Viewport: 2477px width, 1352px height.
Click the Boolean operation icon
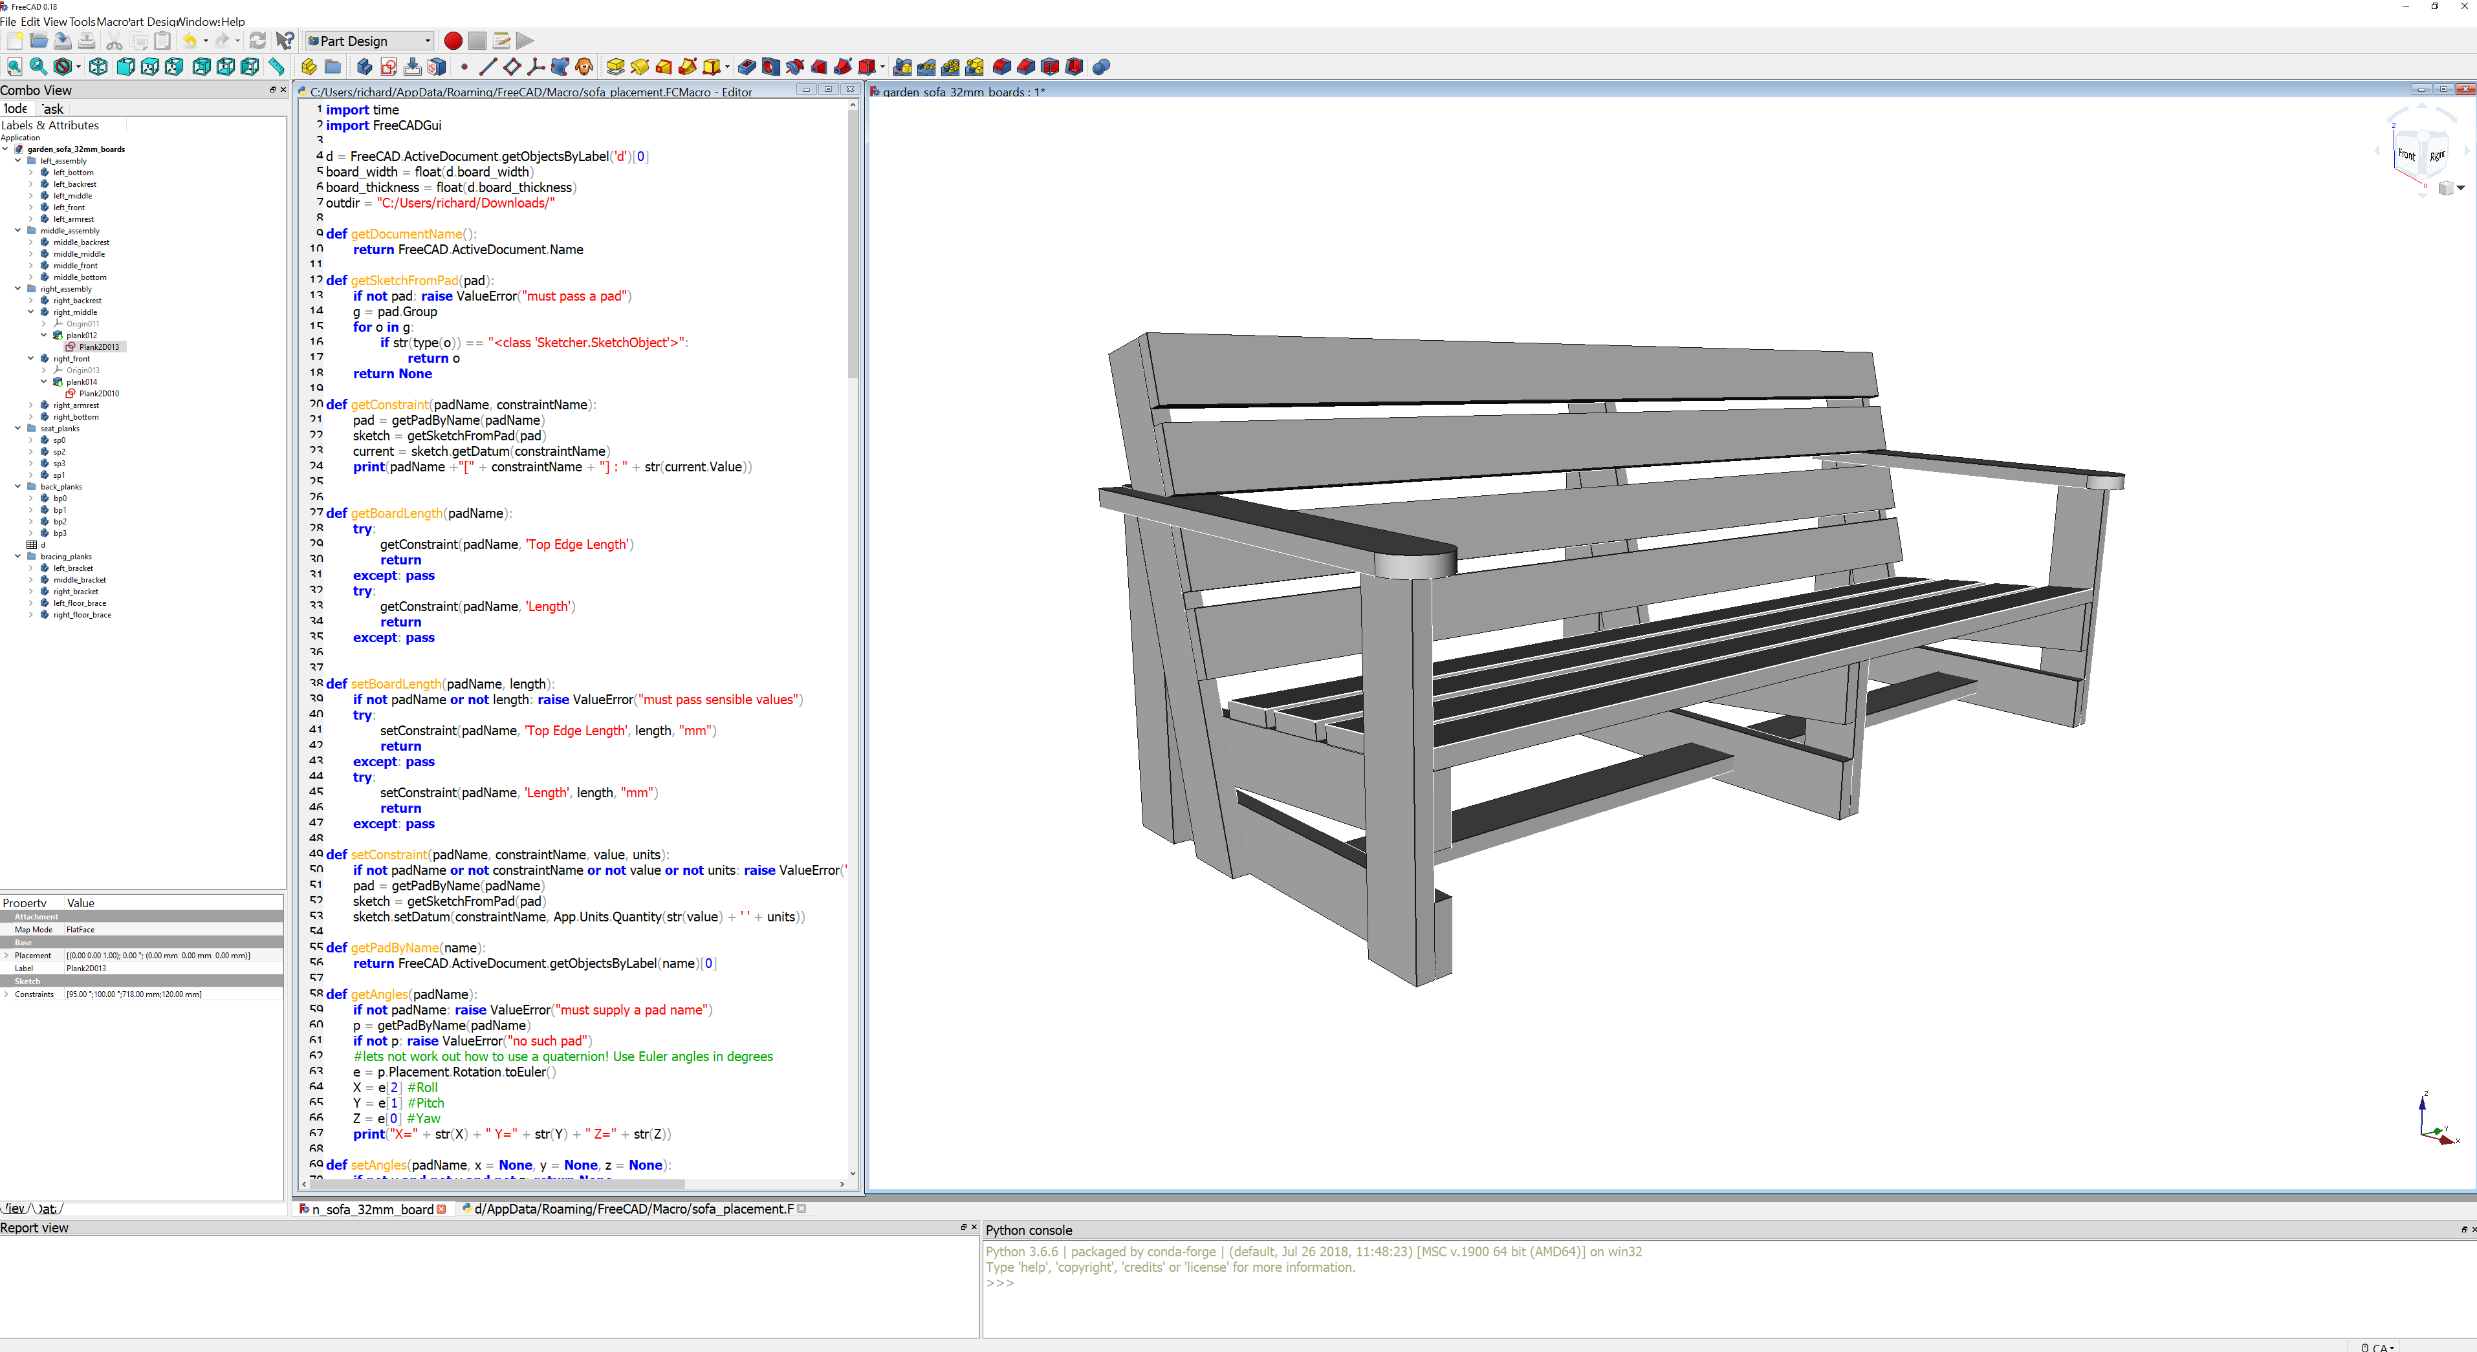click(x=1102, y=67)
